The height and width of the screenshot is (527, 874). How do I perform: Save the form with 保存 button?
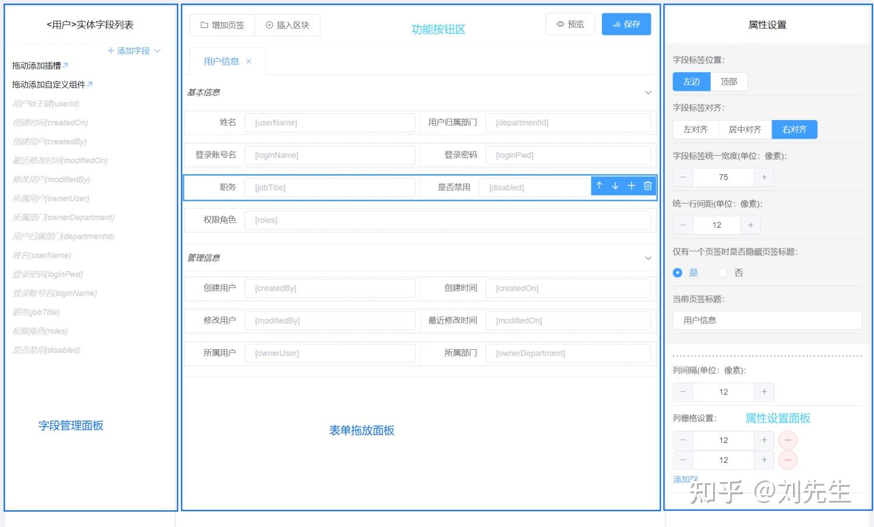tap(626, 24)
